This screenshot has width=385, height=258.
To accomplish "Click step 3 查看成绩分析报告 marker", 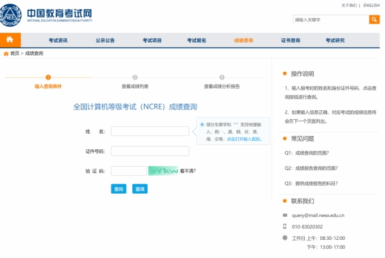I will coord(221,77).
